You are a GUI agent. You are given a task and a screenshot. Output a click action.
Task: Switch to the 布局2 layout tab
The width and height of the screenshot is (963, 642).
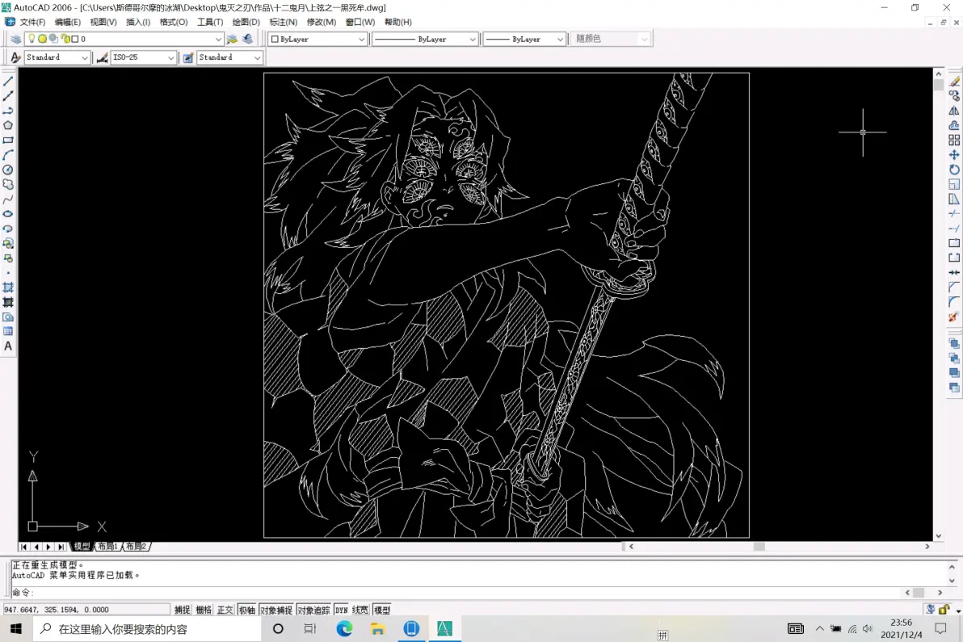[136, 546]
